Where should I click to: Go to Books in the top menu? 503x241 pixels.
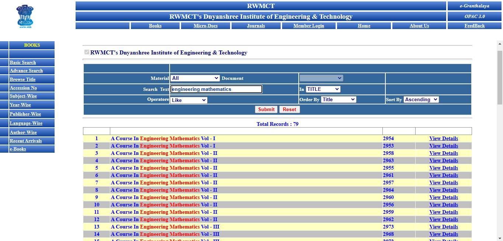tap(155, 26)
